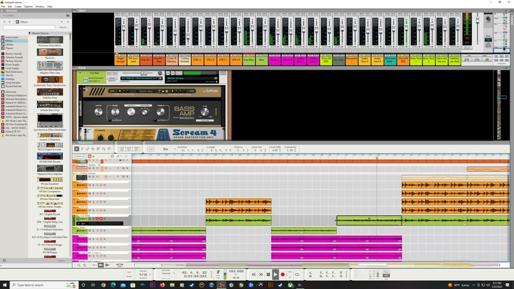
Task: Open Come To Mammy lane dropdown
Action: click(117, 168)
